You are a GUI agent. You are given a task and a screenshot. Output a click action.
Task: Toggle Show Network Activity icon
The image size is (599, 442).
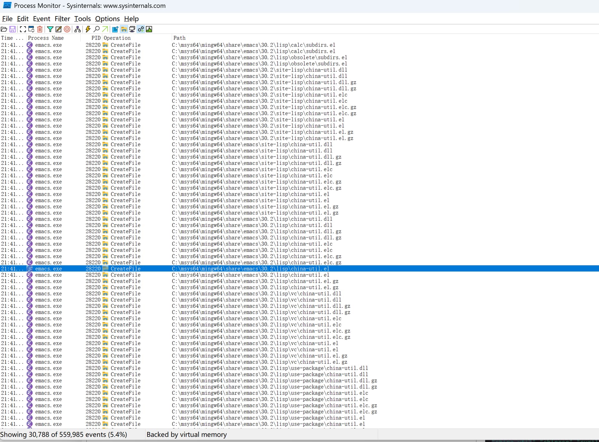132,29
